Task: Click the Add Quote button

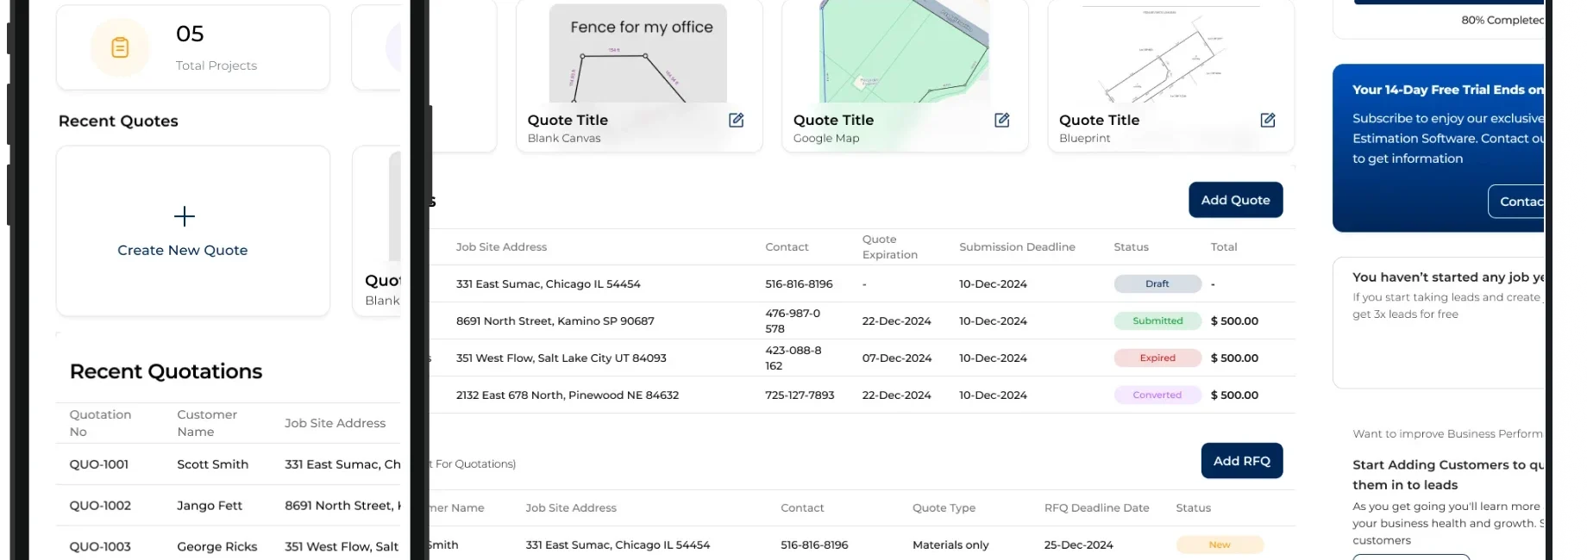Action: [x=1235, y=200]
